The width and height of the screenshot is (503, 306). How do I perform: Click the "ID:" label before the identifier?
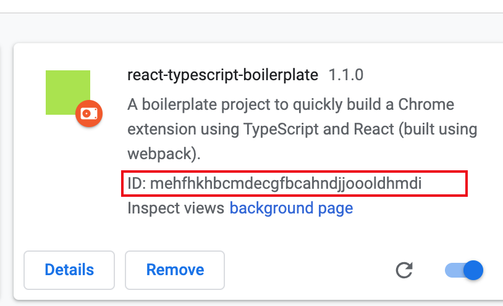[x=137, y=184]
